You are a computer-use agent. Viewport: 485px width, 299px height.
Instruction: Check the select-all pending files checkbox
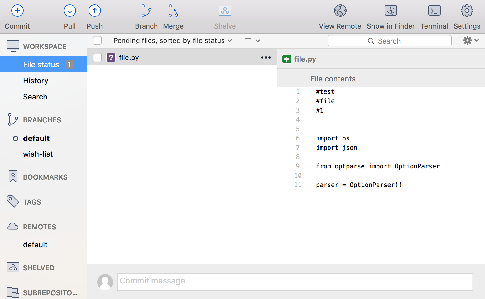(x=97, y=41)
